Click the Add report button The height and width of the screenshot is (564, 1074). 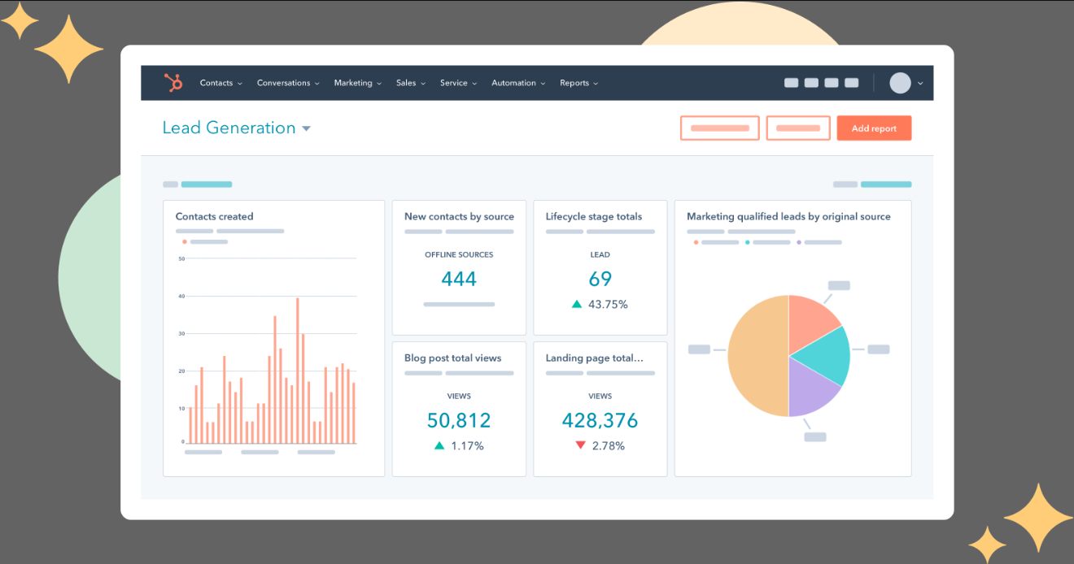(874, 128)
